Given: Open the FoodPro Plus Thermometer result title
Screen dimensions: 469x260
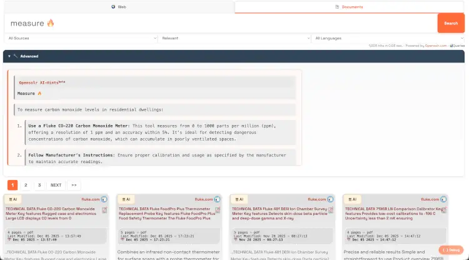Looking at the screenshot, I should tap(167, 214).
